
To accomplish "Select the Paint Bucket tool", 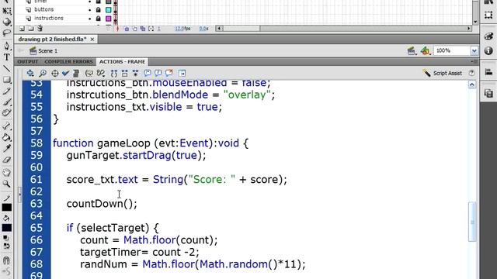I will [7, 137].
